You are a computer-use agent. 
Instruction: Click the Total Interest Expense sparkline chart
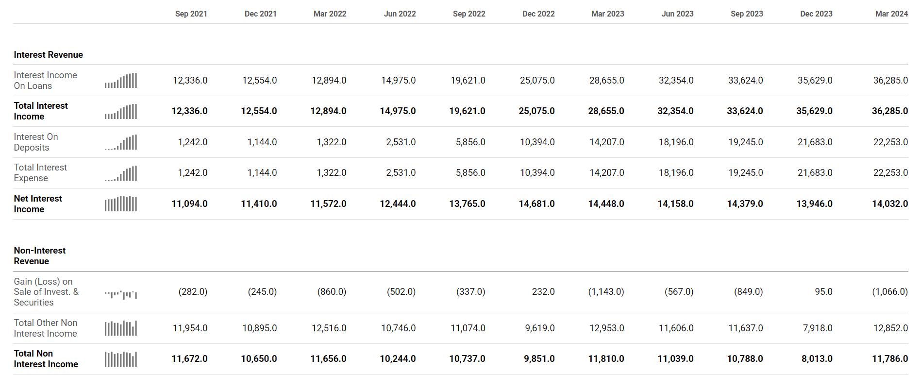point(121,173)
